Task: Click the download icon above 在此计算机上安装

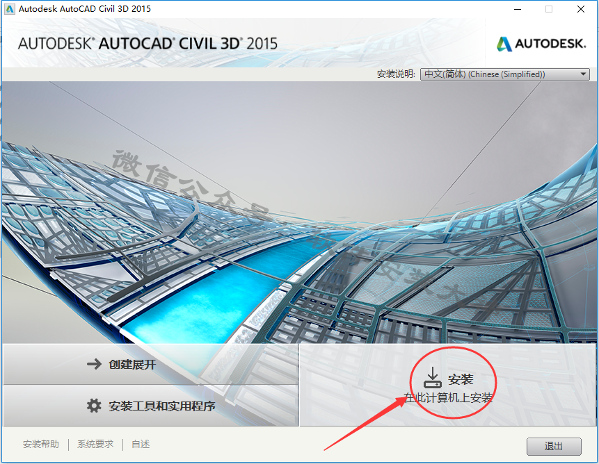Action: [433, 377]
